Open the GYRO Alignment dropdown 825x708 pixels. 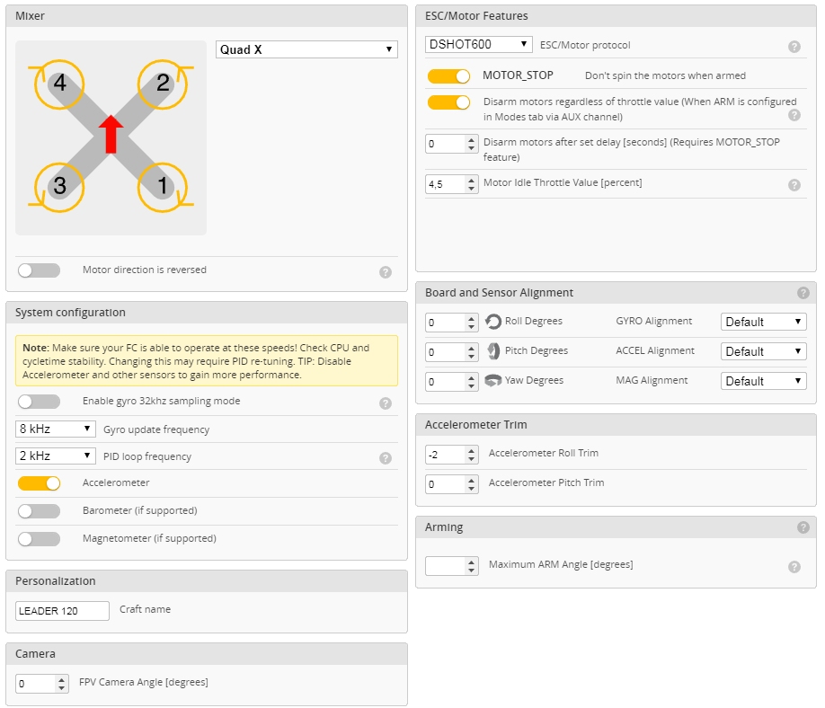click(764, 322)
